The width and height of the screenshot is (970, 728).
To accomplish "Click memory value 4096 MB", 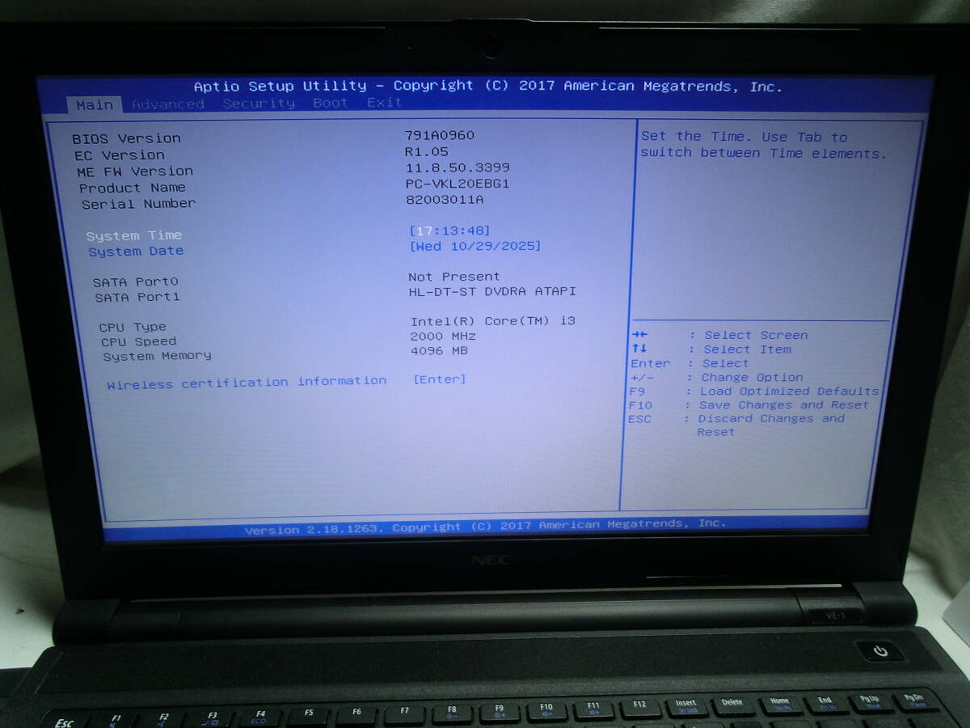I will [x=439, y=350].
